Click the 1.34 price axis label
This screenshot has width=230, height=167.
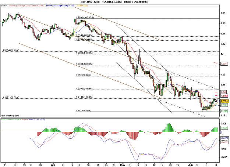tap(223, 34)
